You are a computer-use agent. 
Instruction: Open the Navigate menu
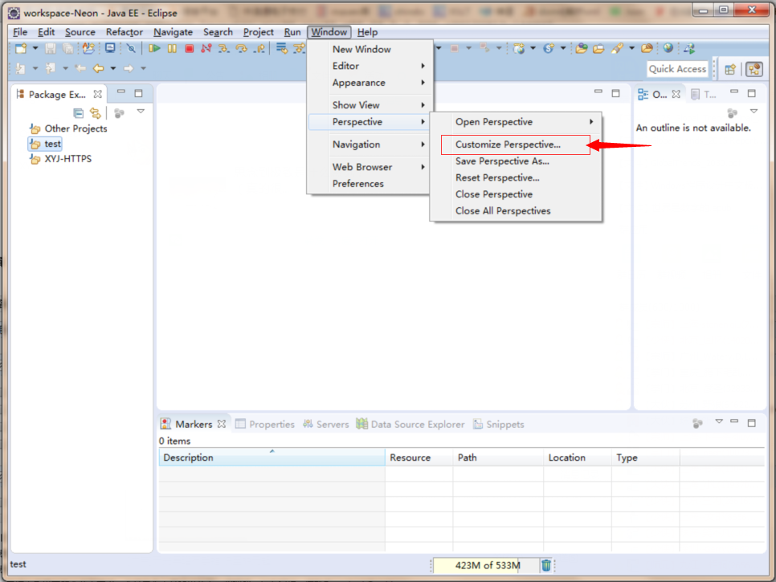click(173, 32)
